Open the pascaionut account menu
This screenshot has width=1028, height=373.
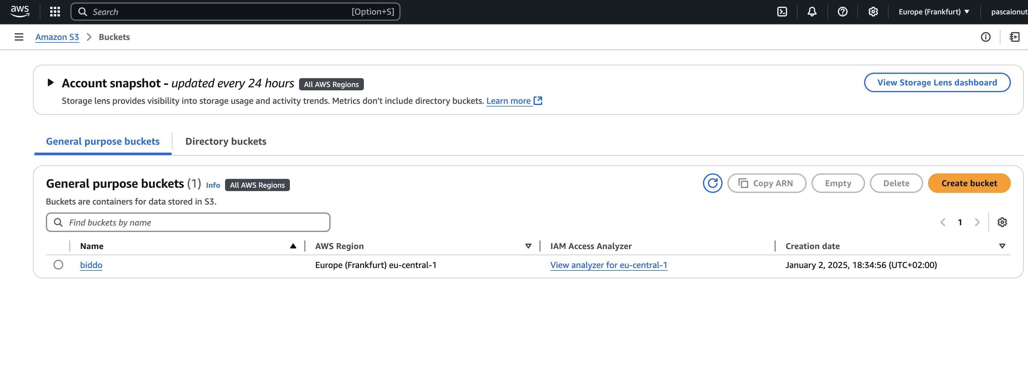click(x=1009, y=12)
